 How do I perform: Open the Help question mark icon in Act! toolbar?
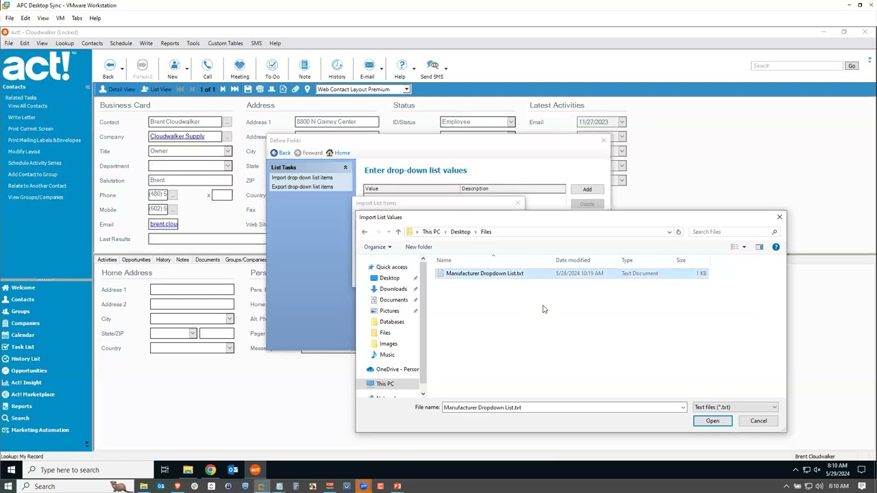[x=402, y=66]
